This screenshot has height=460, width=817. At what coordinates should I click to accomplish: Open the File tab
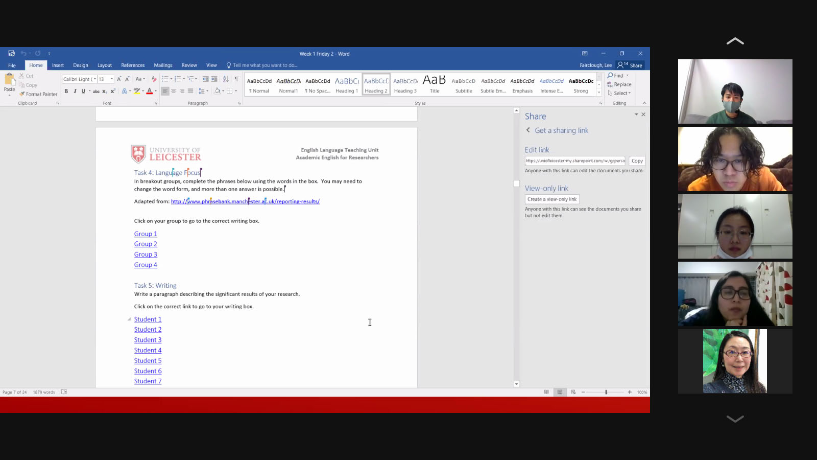click(12, 65)
